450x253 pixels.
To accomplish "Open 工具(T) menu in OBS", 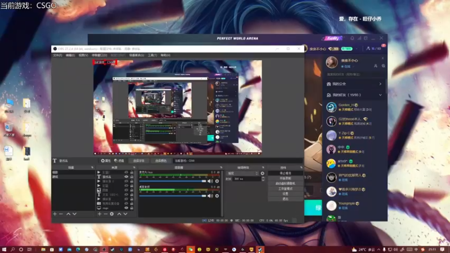I will [x=152, y=55].
